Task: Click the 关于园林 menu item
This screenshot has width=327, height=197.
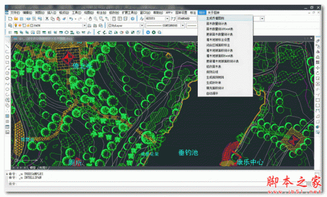Action: click(214, 13)
